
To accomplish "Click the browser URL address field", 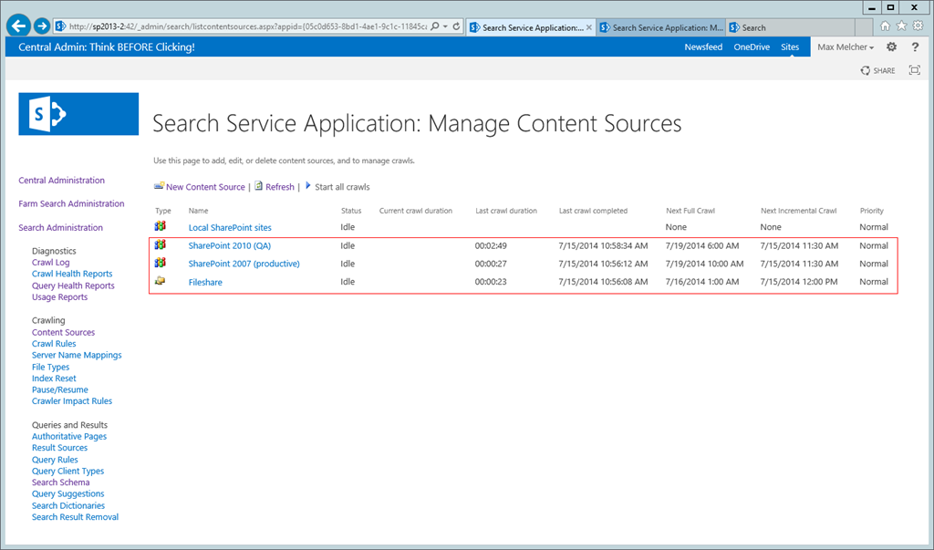I will [246, 27].
